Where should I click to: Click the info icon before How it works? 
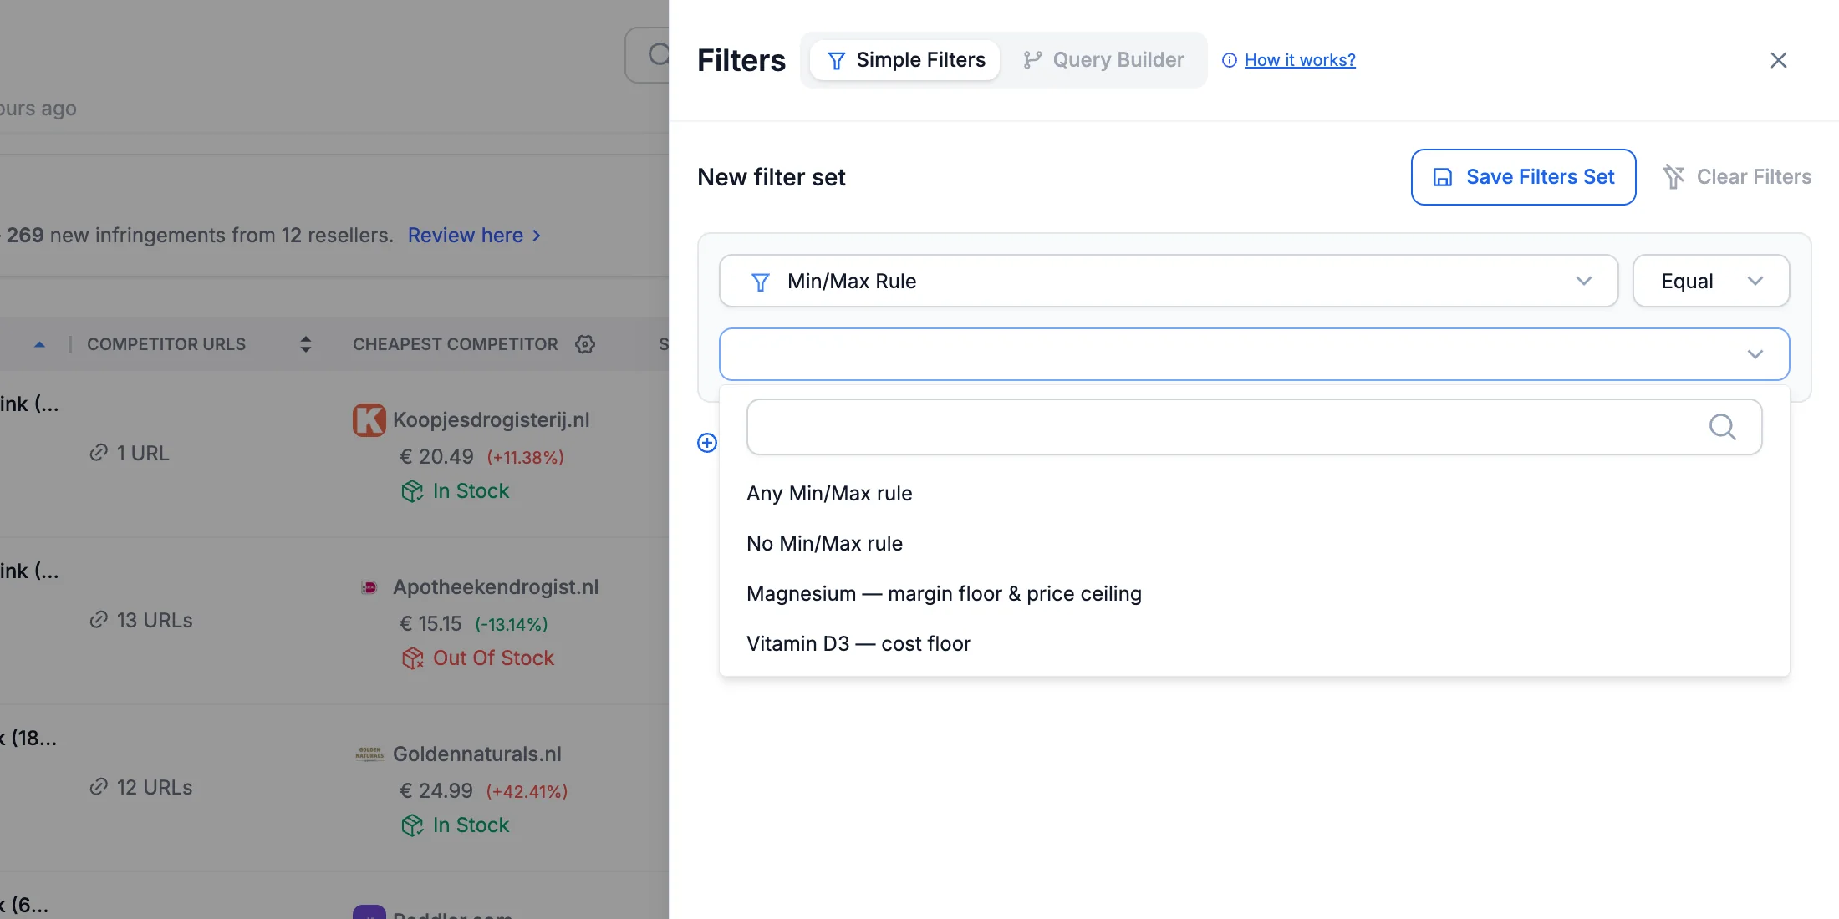pyautogui.click(x=1230, y=60)
